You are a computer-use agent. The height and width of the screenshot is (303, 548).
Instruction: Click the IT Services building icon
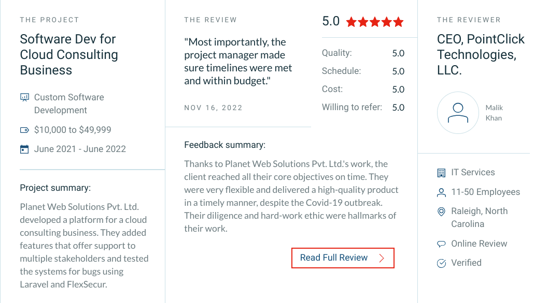tap(441, 173)
